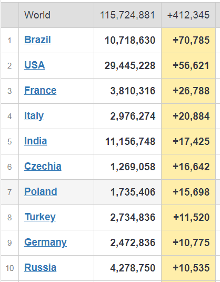The width and height of the screenshot is (220, 282).
Task: Click Poland's new cases cell +15,698
Action: (x=188, y=192)
